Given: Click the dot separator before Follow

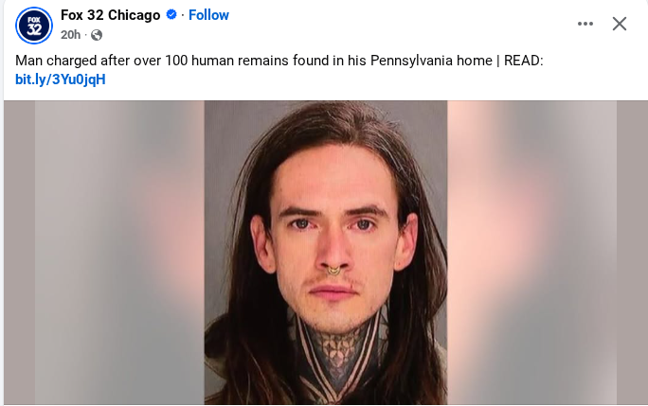Looking at the screenshot, I should click(x=182, y=15).
